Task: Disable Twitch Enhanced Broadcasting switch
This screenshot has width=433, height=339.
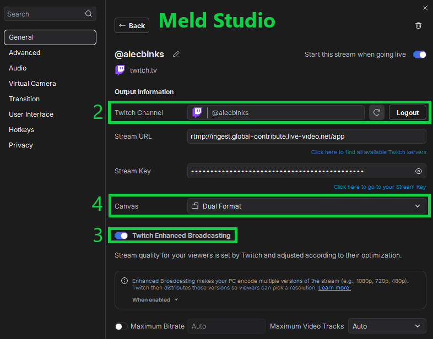Action: [121, 236]
